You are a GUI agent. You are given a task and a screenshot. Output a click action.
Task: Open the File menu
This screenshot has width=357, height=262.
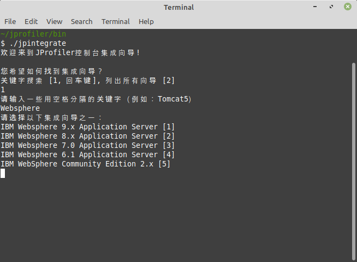click(x=10, y=22)
